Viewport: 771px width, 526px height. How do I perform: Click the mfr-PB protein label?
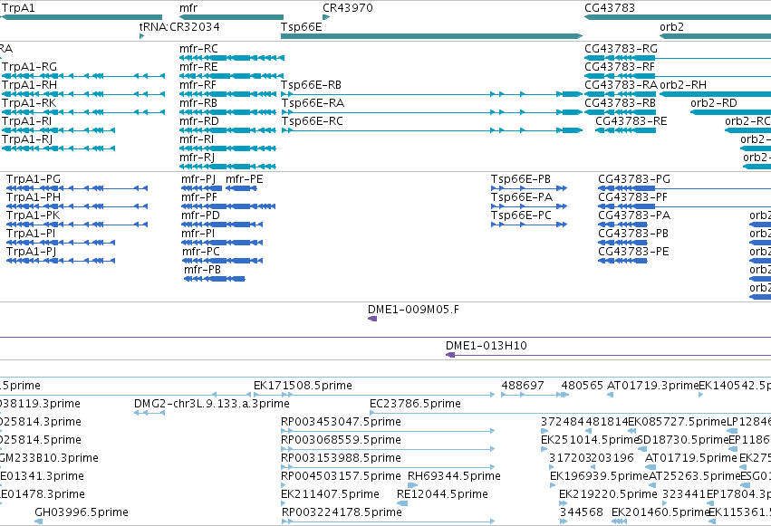tap(203, 270)
